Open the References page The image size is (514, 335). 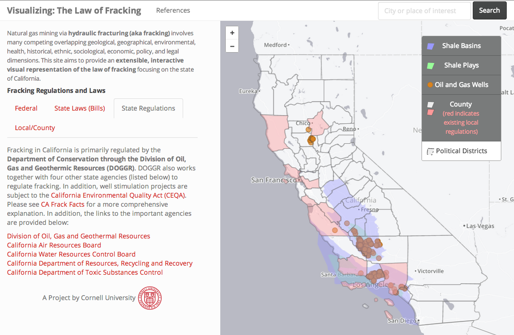(x=173, y=10)
